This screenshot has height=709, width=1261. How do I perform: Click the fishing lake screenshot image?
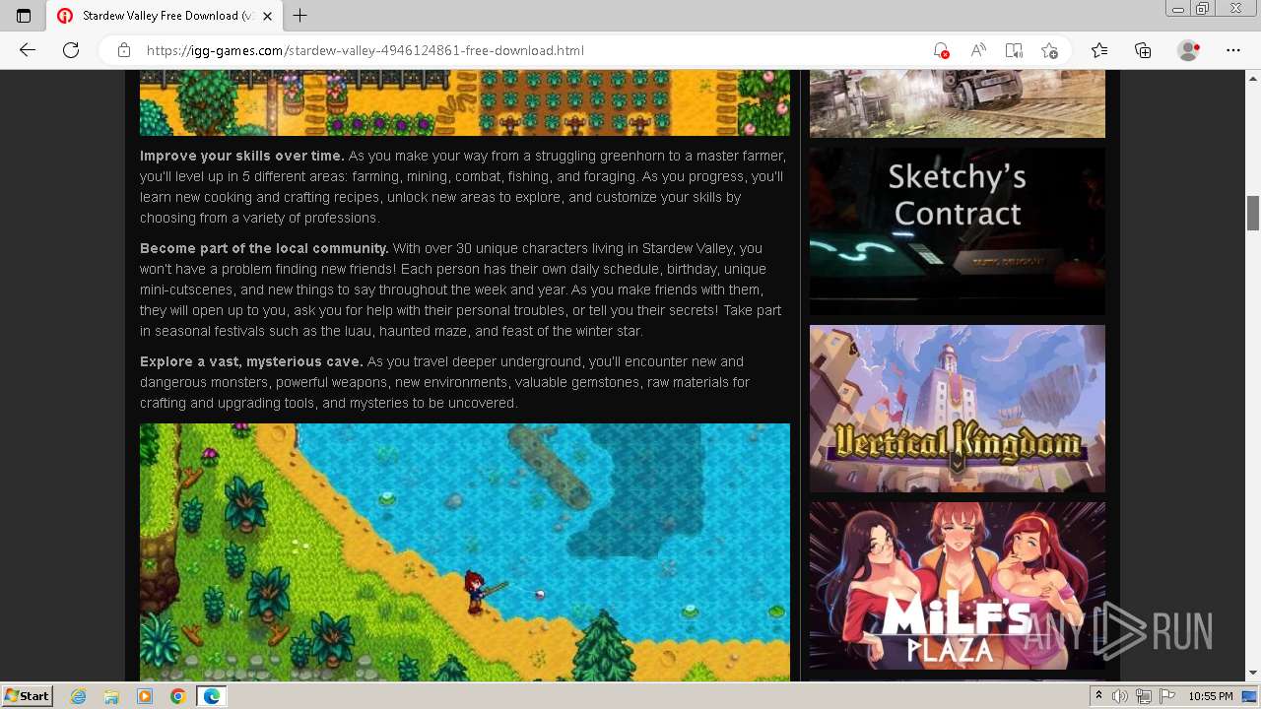pyautogui.click(x=465, y=552)
